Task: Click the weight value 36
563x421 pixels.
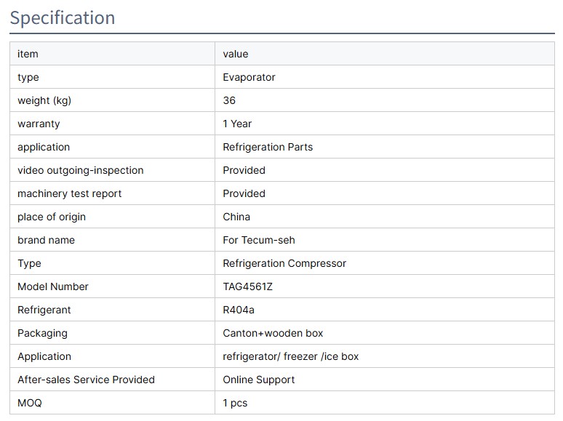Action: pyautogui.click(x=229, y=100)
